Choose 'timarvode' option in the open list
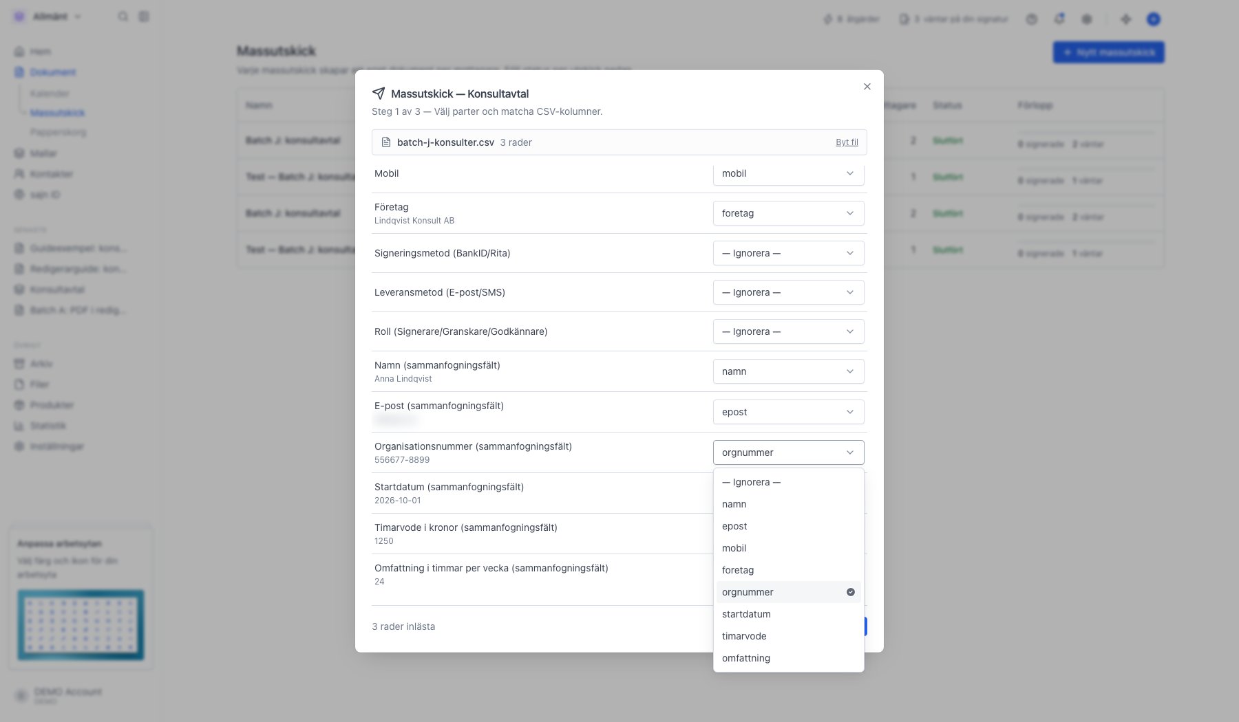Image resolution: width=1239 pixels, height=722 pixels. [788, 636]
